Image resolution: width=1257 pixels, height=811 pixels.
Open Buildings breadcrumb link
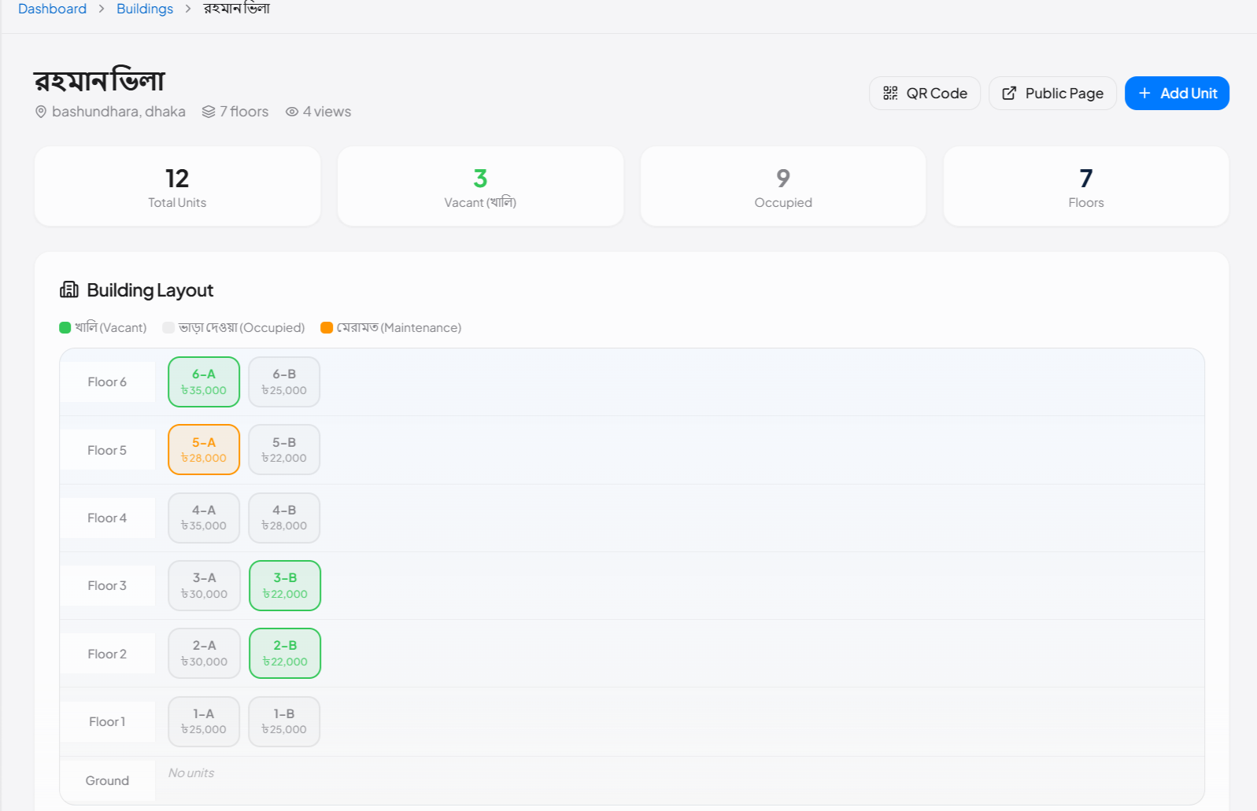coord(145,9)
